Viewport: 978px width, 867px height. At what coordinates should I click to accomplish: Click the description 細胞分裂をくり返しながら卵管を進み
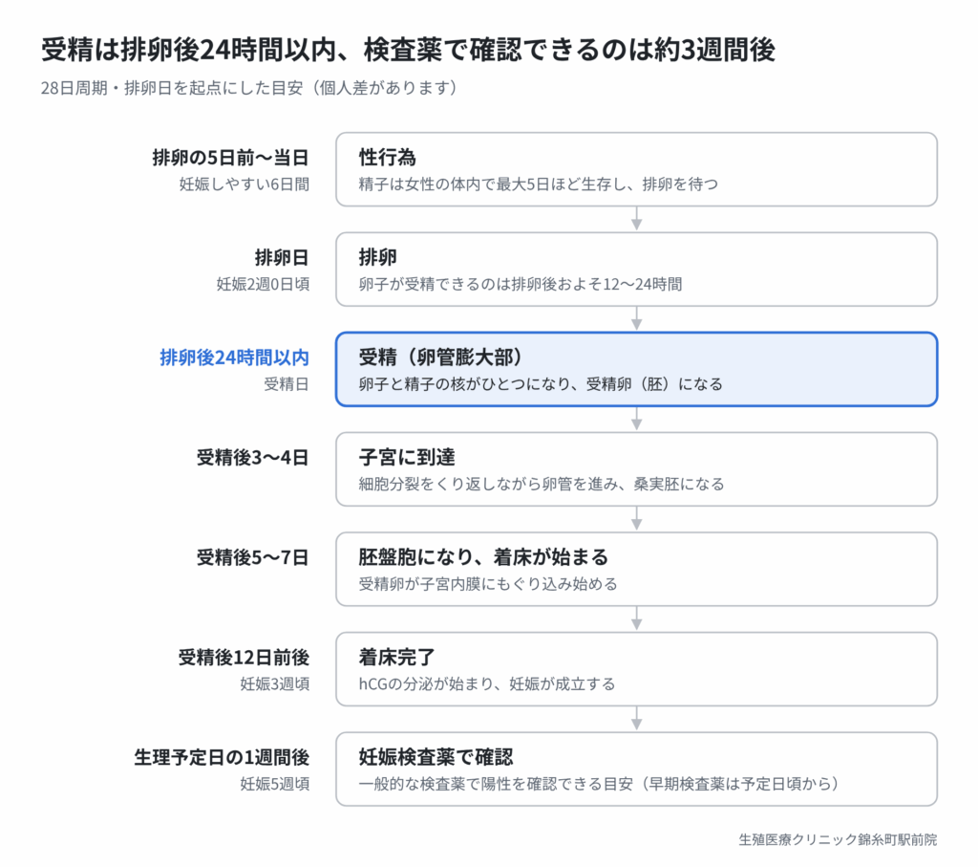click(488, 484)
